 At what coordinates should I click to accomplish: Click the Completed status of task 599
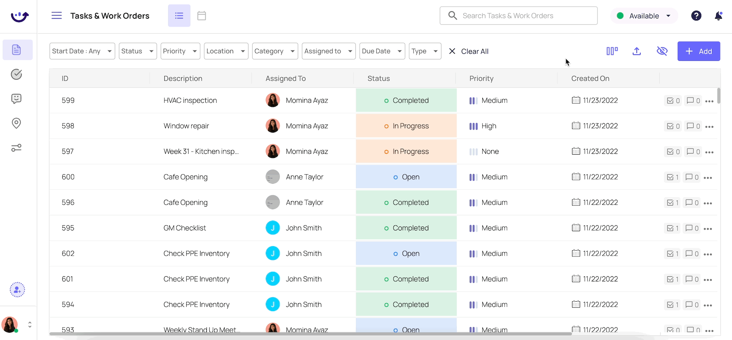[406, 100]
